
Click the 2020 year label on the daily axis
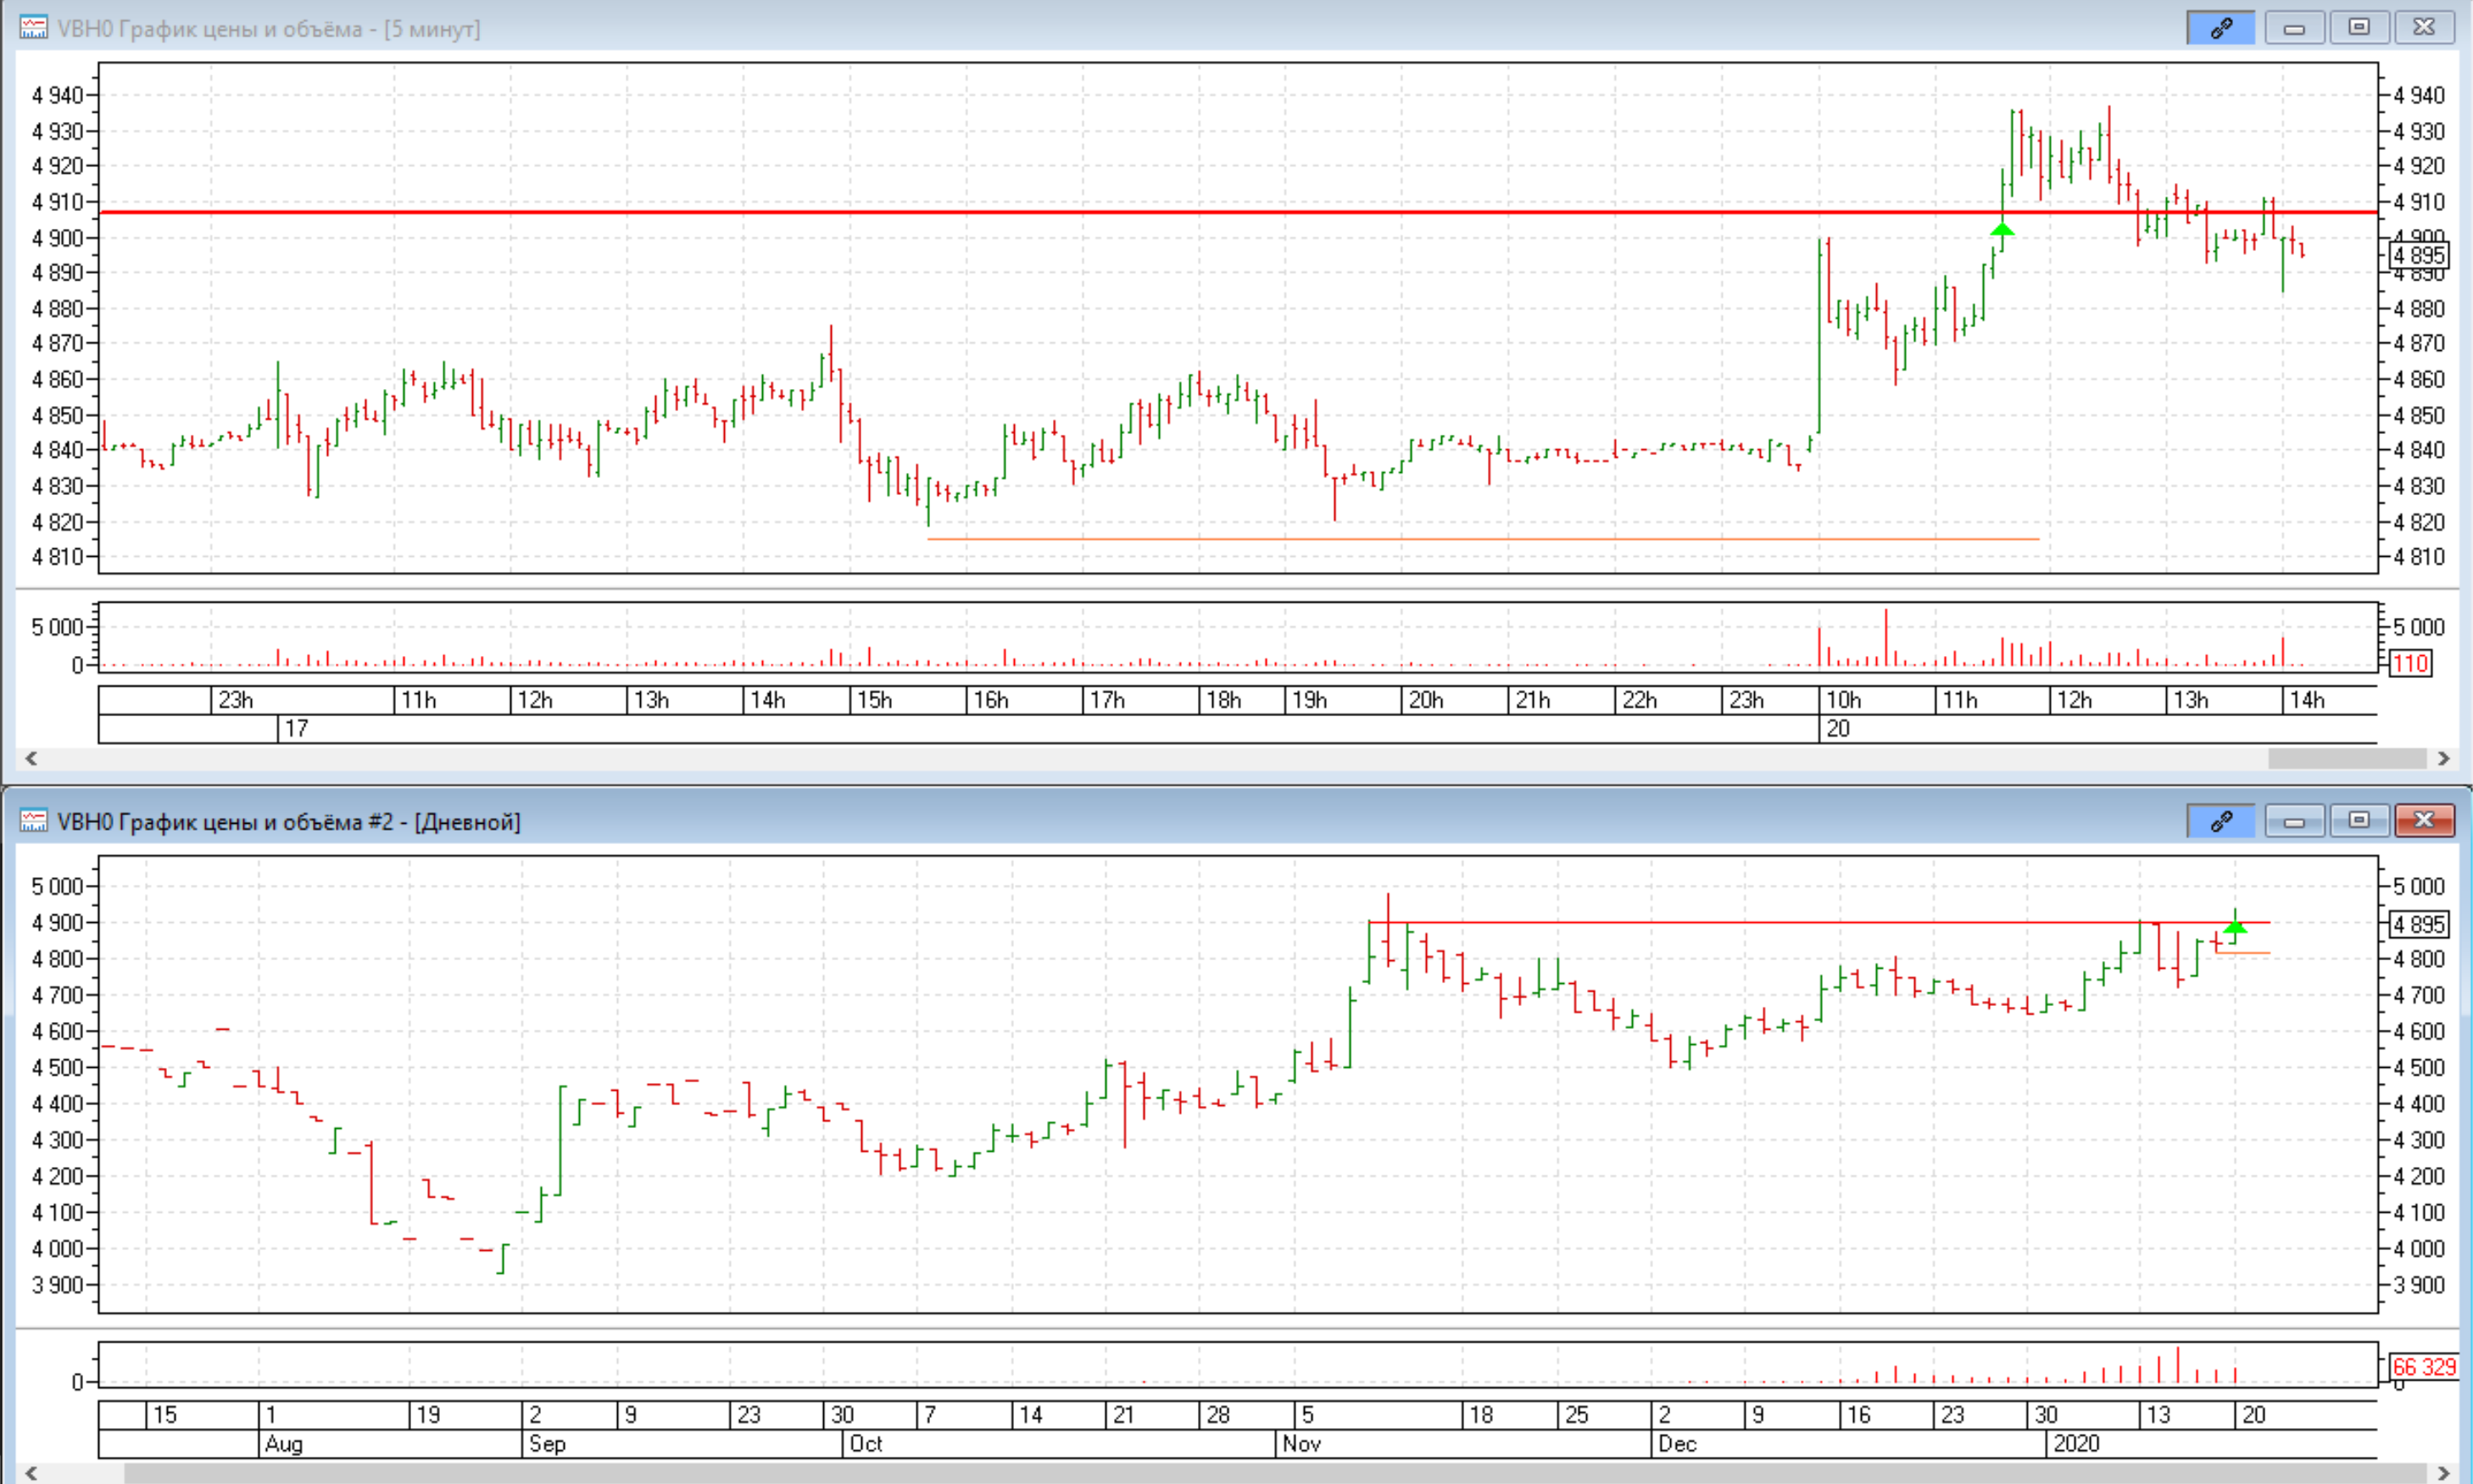click(2076, 1444)
